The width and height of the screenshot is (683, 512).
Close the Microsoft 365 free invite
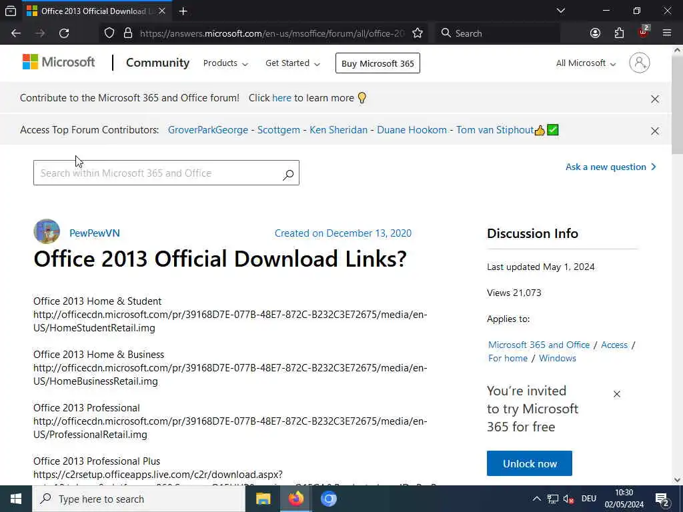coord(617,394)
